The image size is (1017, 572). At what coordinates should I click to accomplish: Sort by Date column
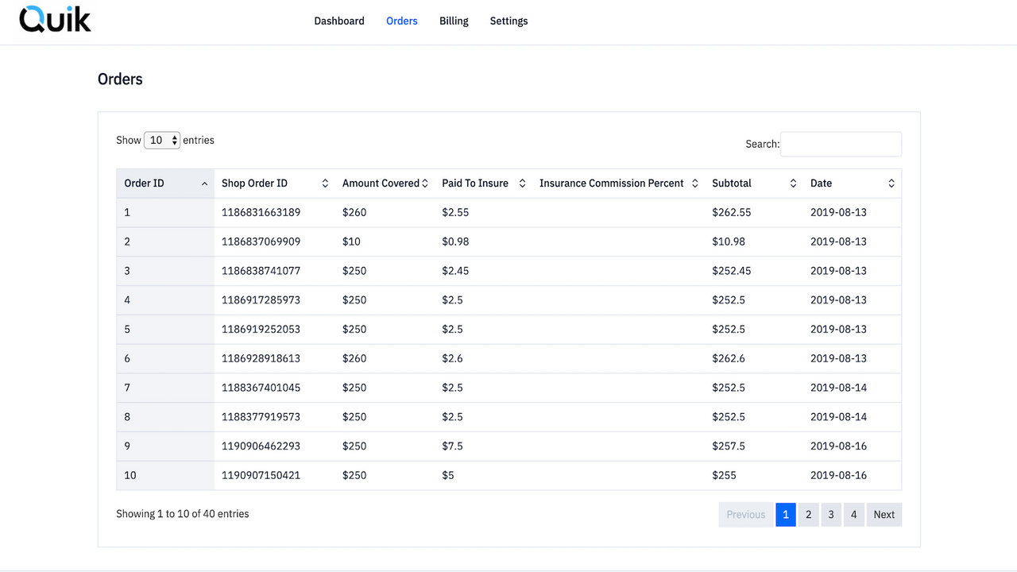tap(853, 184)
